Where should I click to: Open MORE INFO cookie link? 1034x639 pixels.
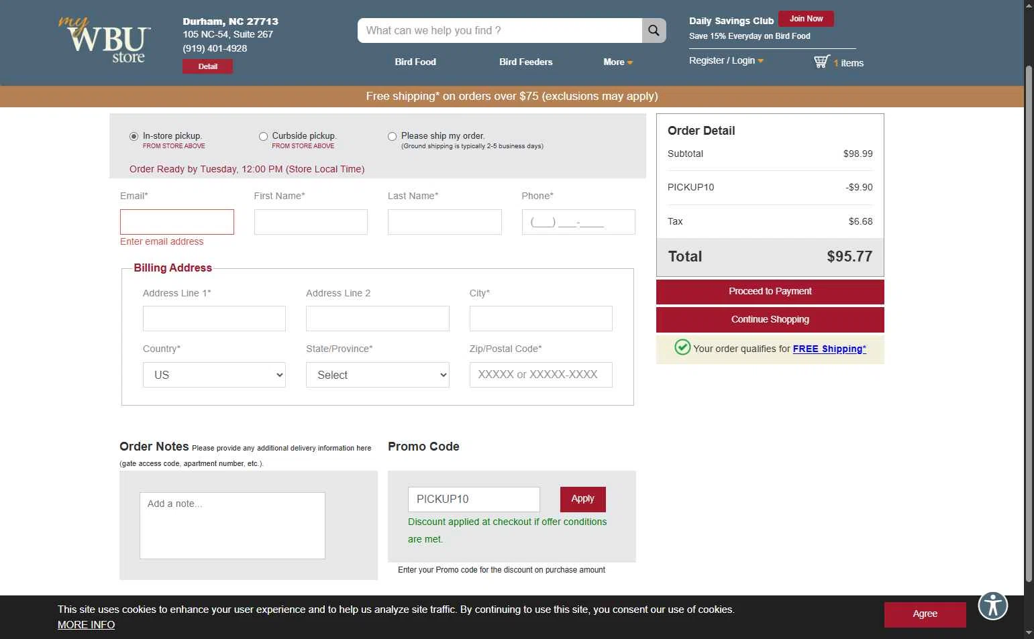point(86,625)
